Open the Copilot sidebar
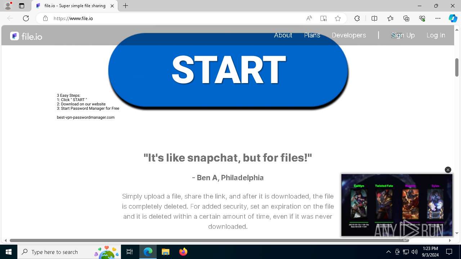The image size is (461, 259). (453, 18)
